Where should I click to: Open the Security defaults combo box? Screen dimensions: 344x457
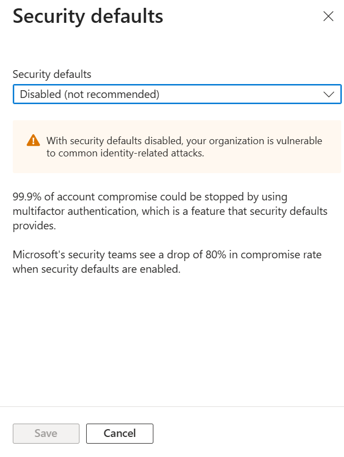[x=177, y=95]
